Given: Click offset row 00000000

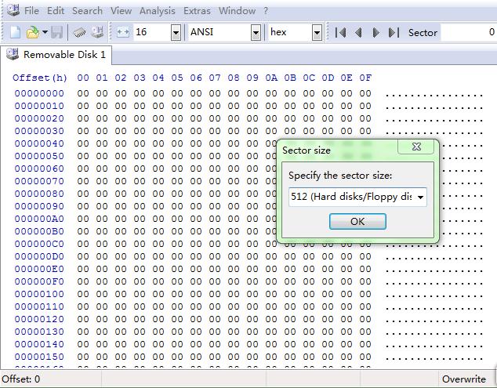Looking at the screenshot, I should pyautogui.click(x=39, y=93).
